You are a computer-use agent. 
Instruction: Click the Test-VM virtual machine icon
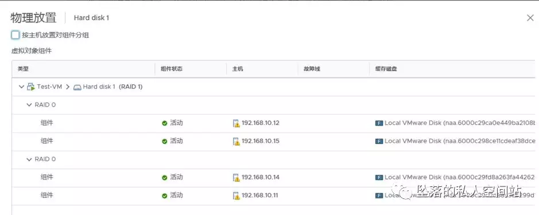click(31, 87)
